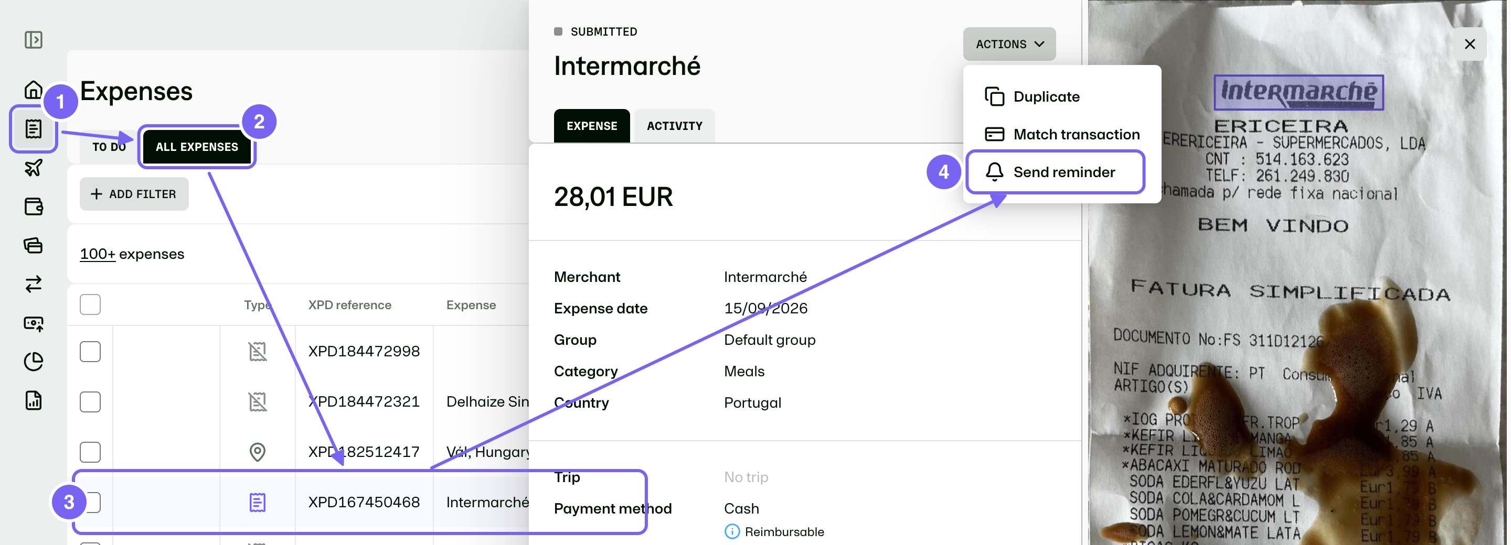Check the box for XPD184472998 row

coord(90,352)
